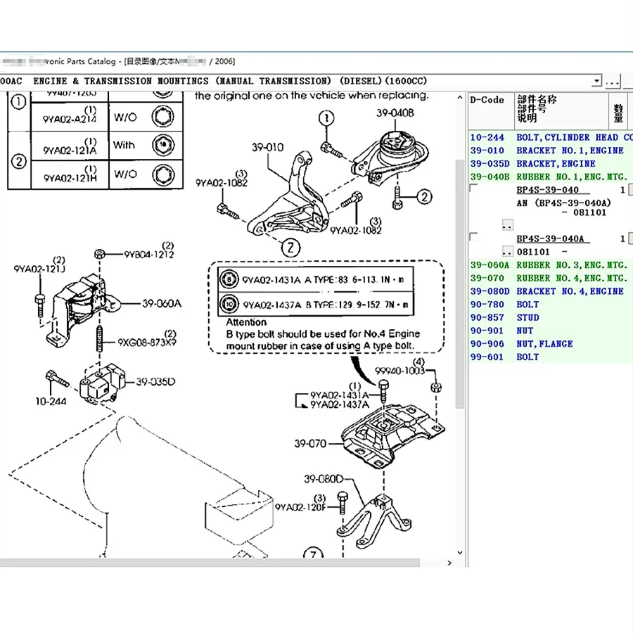Click diagram label 99940-1003
The image size is (633, 633).
point(399,371)
